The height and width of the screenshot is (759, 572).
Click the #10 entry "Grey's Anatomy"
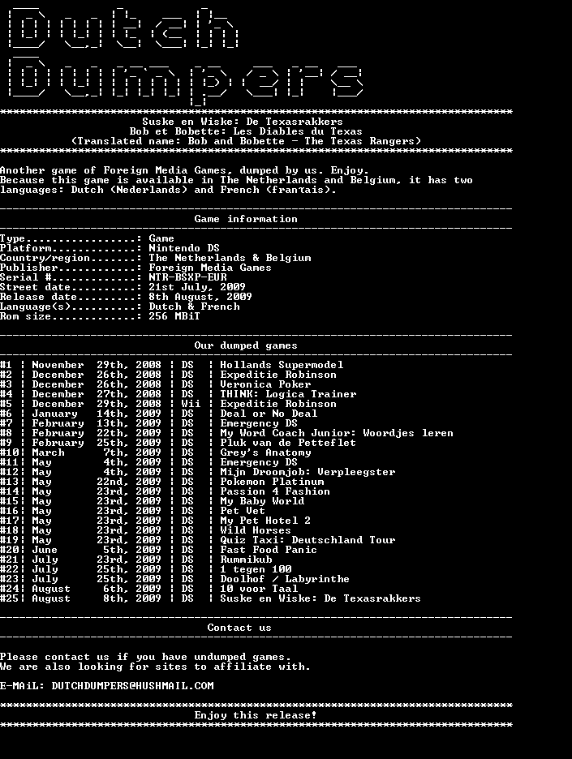point(265,452)
